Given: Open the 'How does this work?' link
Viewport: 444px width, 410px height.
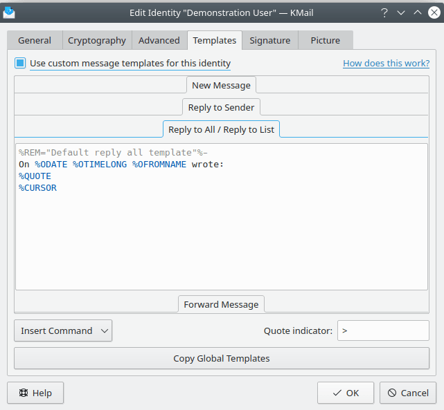Looking at the screenshot, I should [386, 63].
